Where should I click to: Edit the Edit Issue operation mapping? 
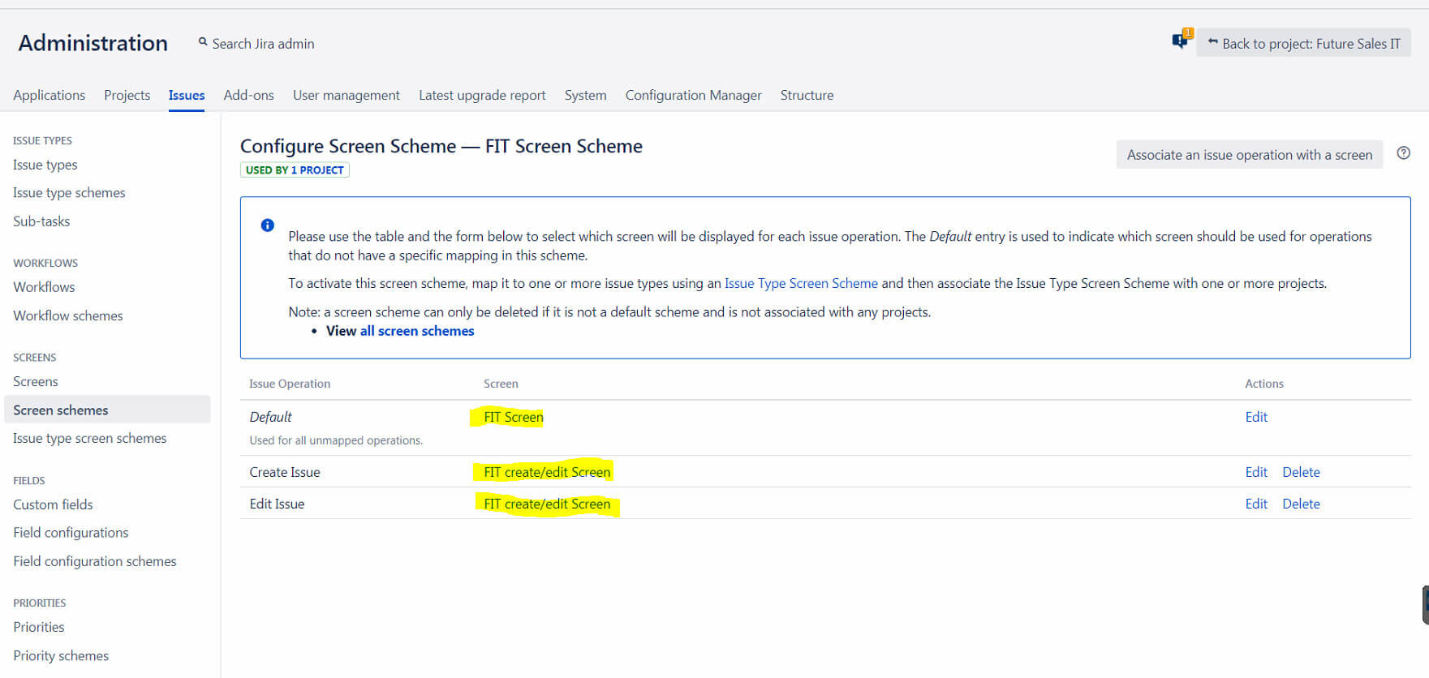tap(1255, 504)
